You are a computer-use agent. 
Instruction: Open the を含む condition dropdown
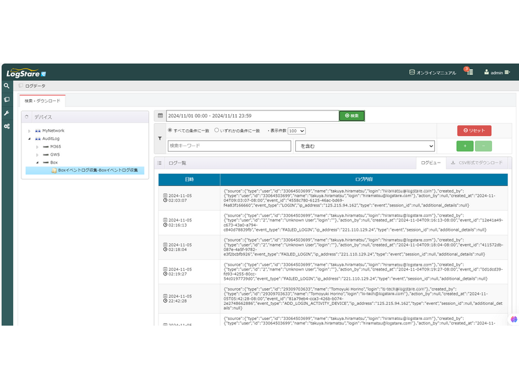[x=364, y=146]
